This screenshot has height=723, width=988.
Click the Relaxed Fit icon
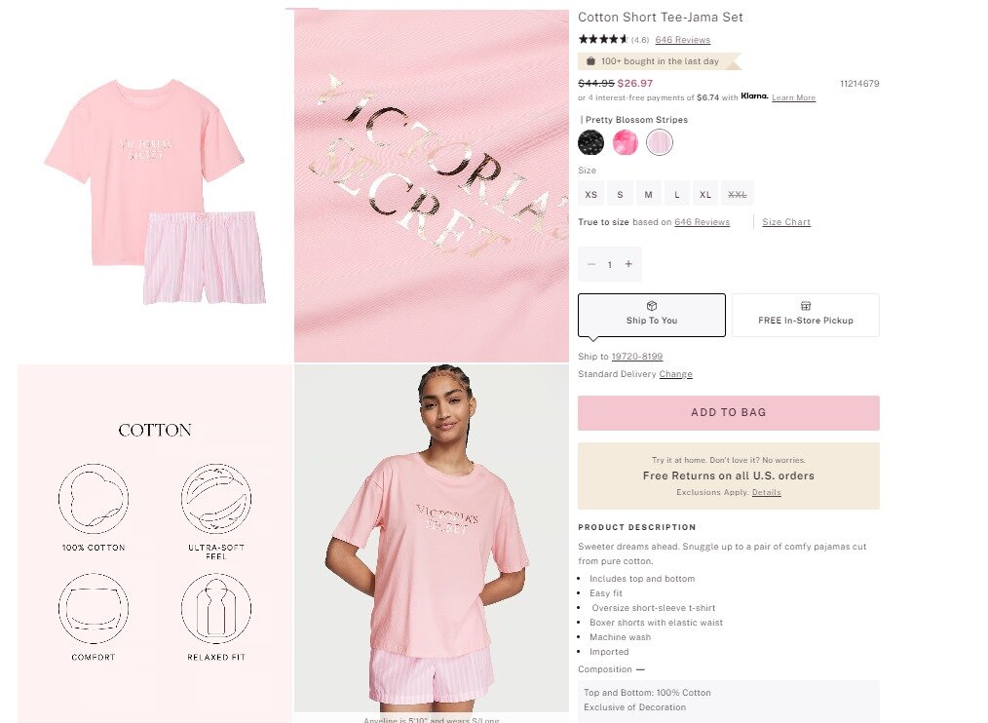(216, 608)
